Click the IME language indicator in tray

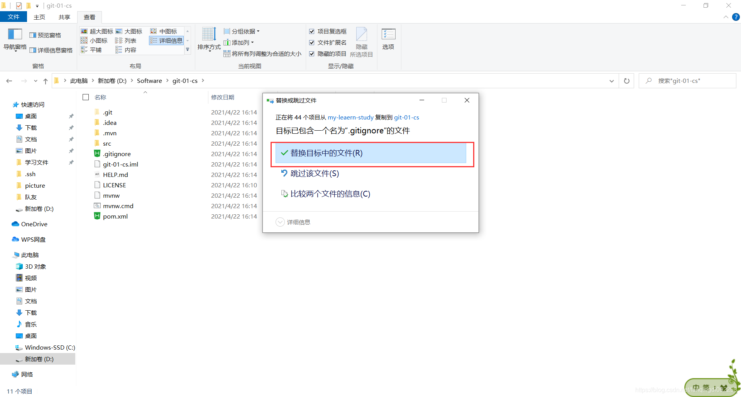[696, 387]
